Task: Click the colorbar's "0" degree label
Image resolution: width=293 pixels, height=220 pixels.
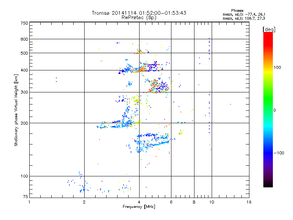Action: tap(275, 110)
